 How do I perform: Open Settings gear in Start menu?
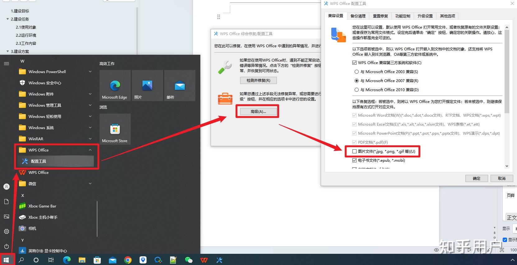pos(7,231)
